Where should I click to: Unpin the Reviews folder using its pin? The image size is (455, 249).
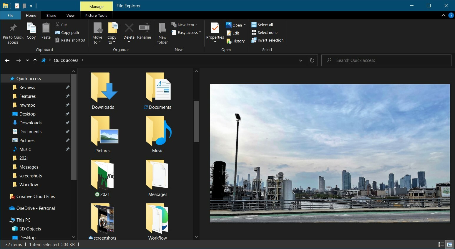point(67,88)
